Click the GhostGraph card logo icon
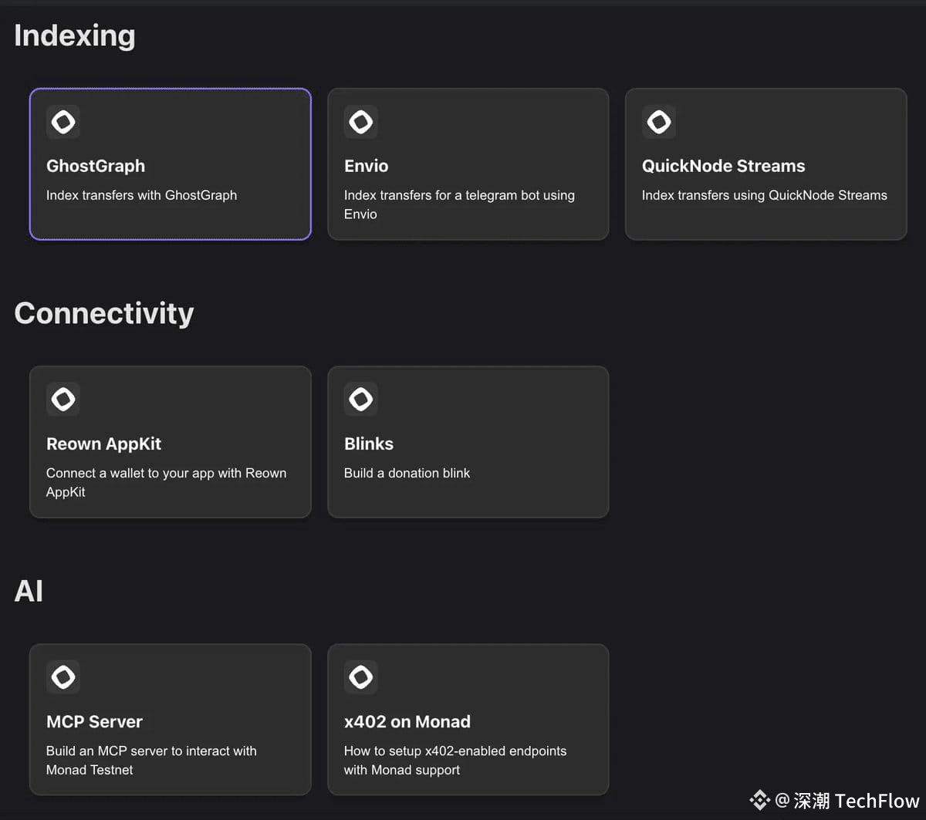 pyautogui.click(x=63, y=122)
